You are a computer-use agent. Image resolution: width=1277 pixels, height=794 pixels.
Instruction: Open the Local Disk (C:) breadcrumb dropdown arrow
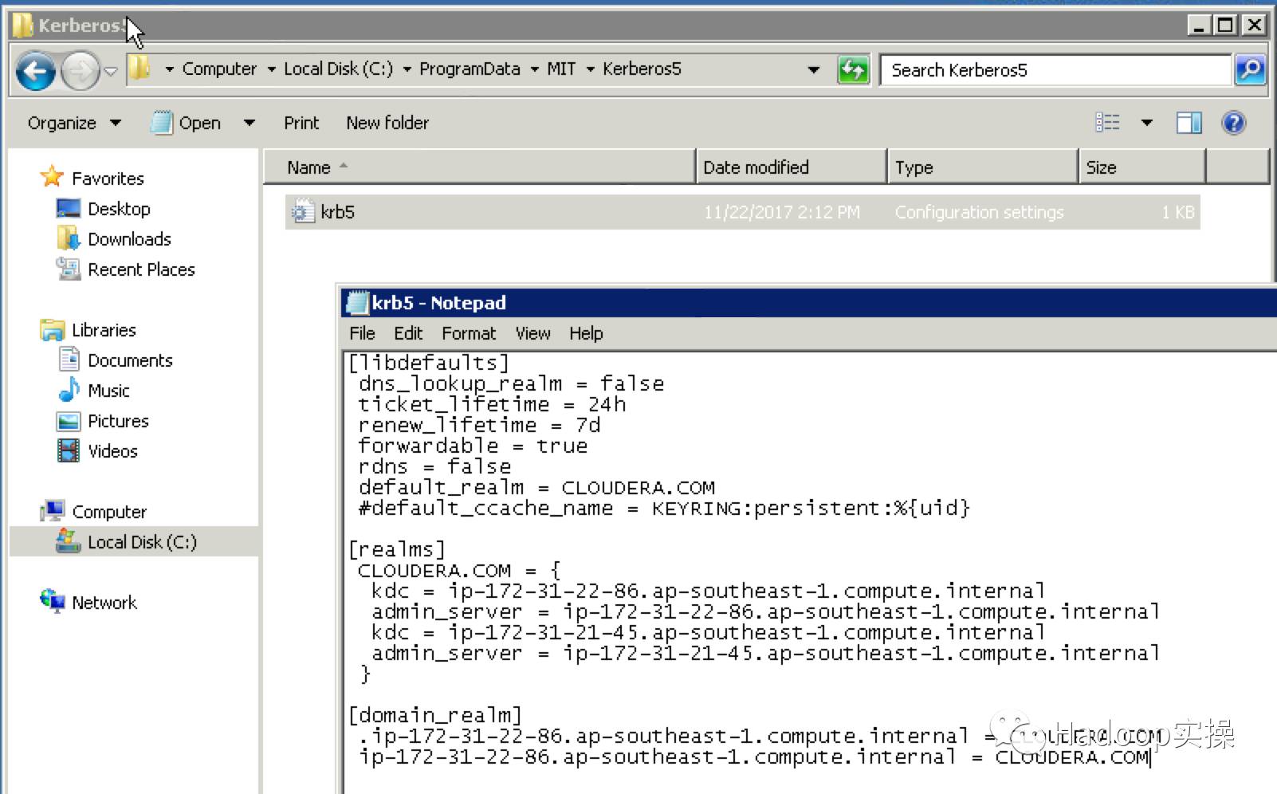[x=407, y=69]
